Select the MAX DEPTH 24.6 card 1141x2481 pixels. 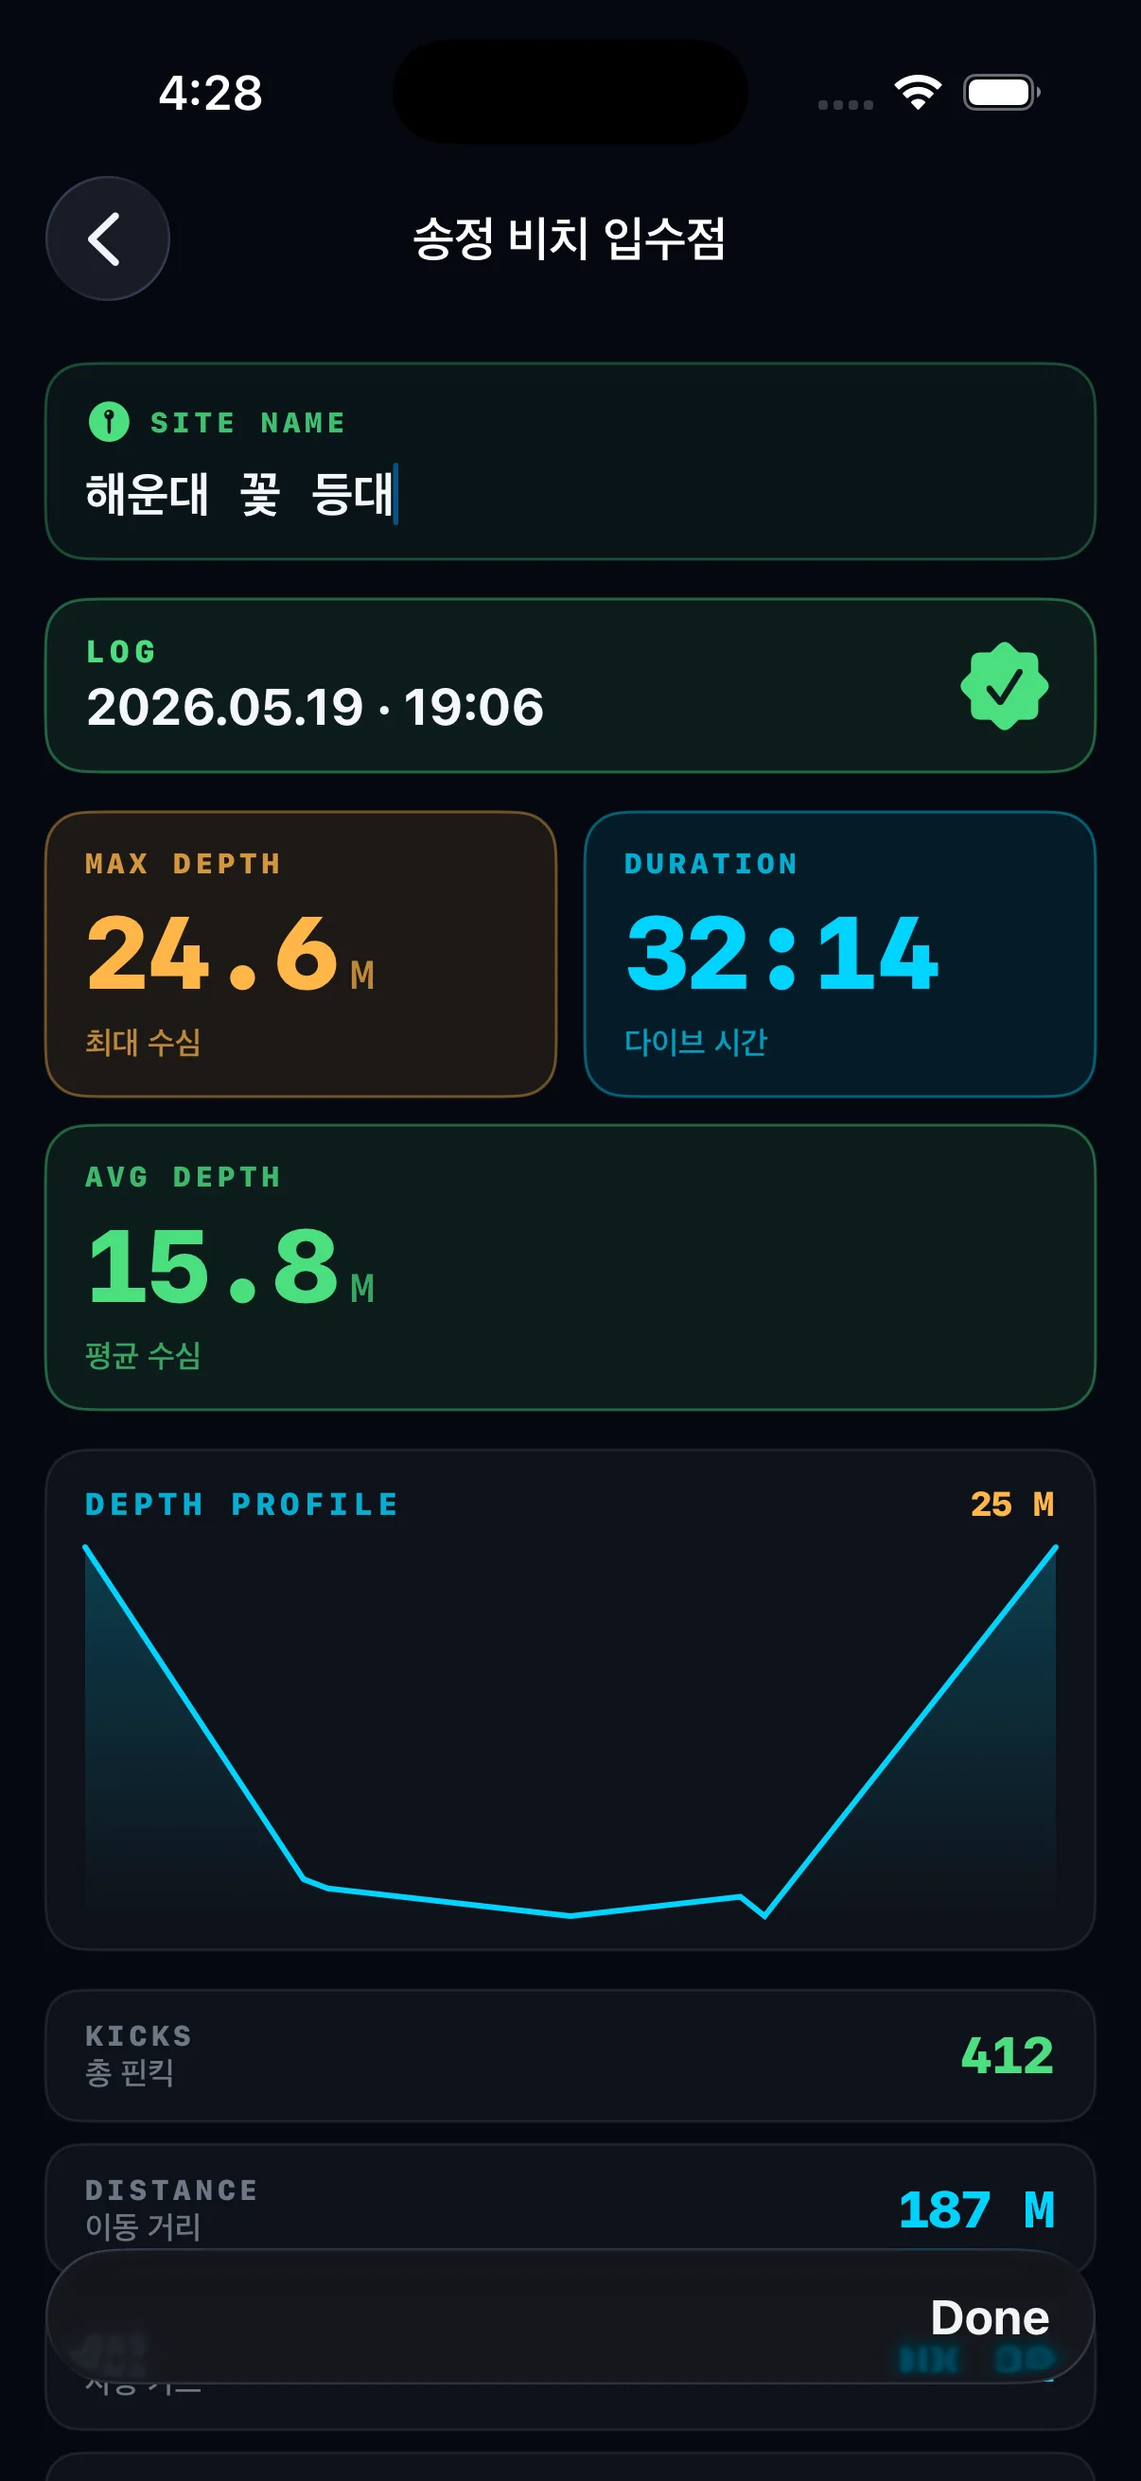[302, 955]
